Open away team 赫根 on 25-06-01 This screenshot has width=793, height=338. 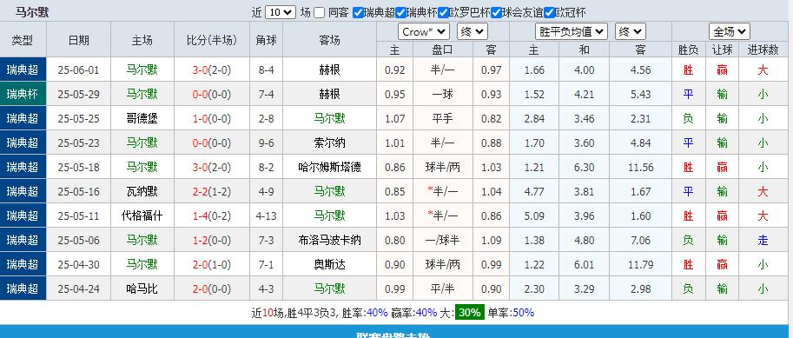click(x=330, y=70)
